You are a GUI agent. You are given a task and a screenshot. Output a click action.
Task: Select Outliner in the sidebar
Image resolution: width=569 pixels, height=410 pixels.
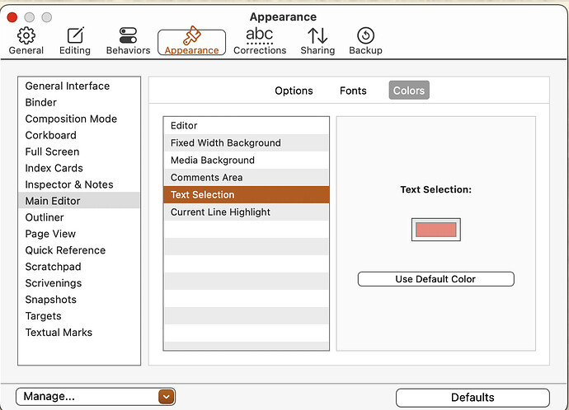pos(78,217)
